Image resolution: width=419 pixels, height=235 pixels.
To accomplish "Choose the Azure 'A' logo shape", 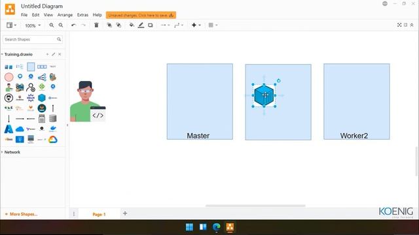I will click(x=9, y=129).
